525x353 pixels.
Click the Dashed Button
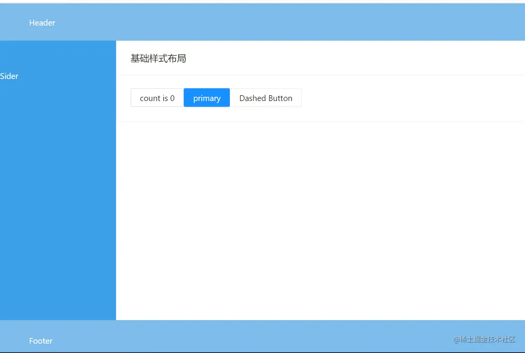[x=266, y=98]
